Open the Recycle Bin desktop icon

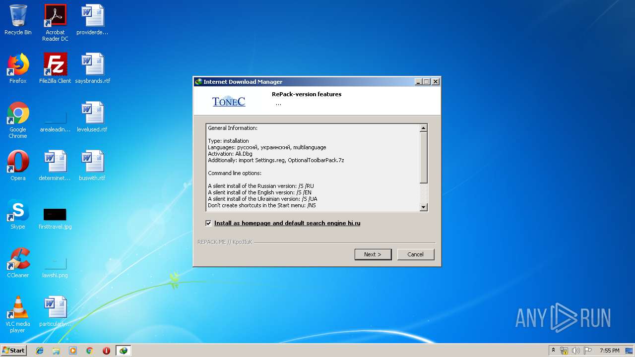[18, 20]
